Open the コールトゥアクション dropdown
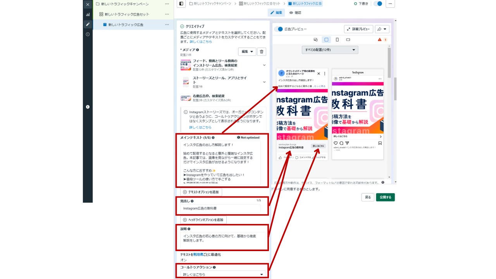The width and height of the screenshot is (496, 279). [x=222, y=274]
